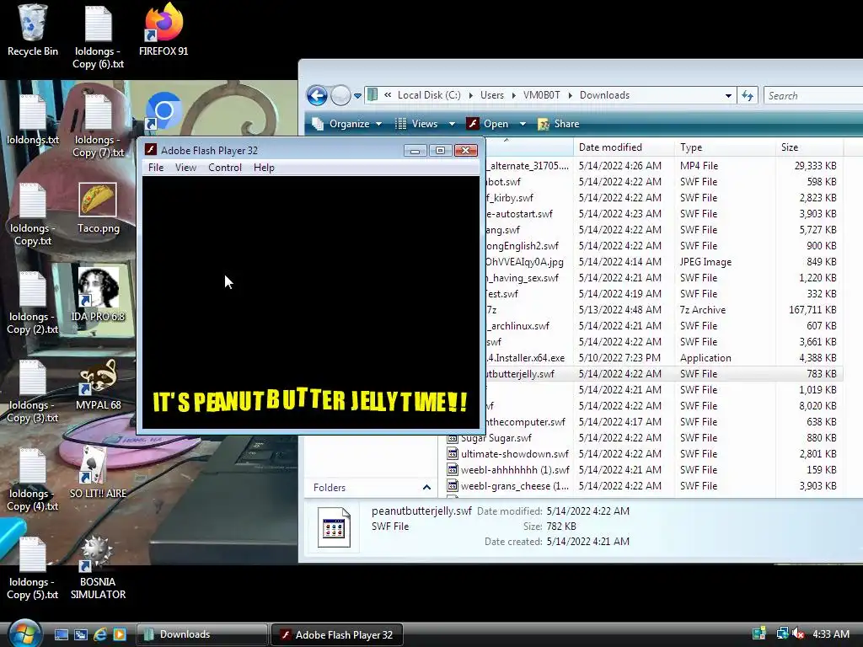Click the muted volume tray icon
Image resolution: width=863 pixels, height=647 pixels.
[798, 634]
